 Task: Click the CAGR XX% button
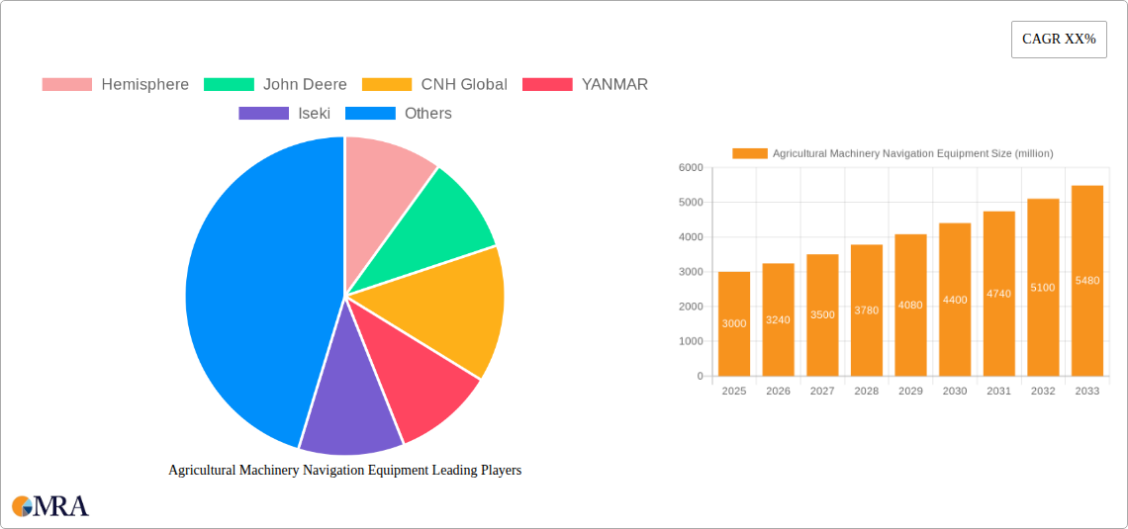click(x=1059, y=39)
